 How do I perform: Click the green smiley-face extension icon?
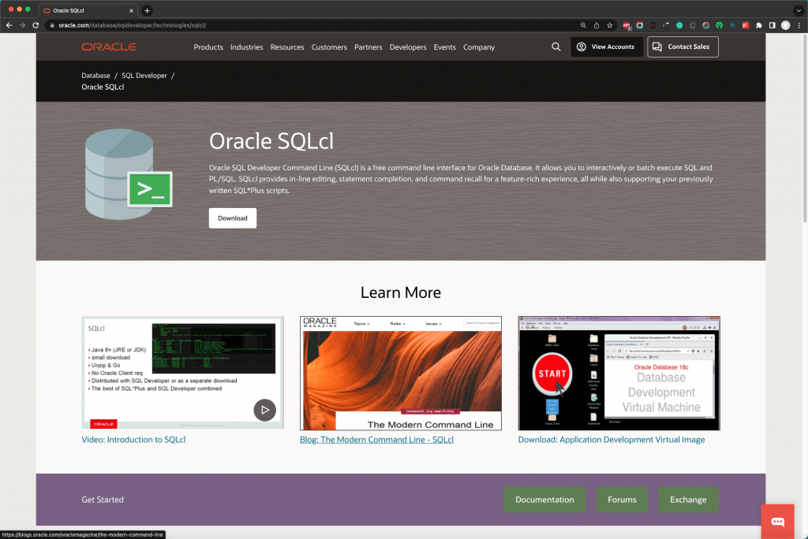tap(719, 25)
